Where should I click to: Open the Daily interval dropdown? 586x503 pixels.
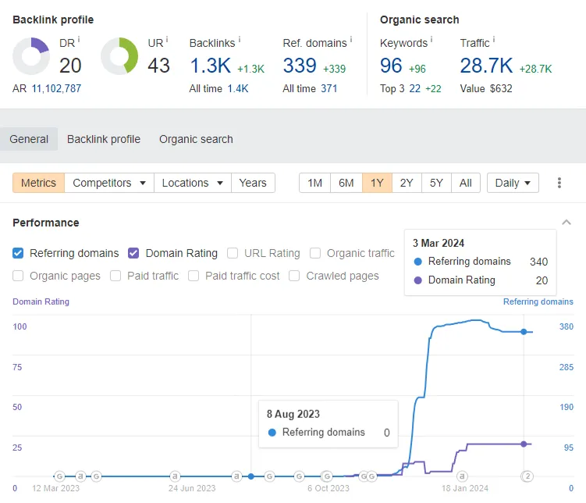point(513,183)
